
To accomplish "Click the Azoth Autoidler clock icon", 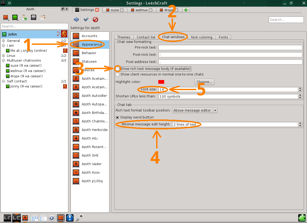I will tap(76, 95).
